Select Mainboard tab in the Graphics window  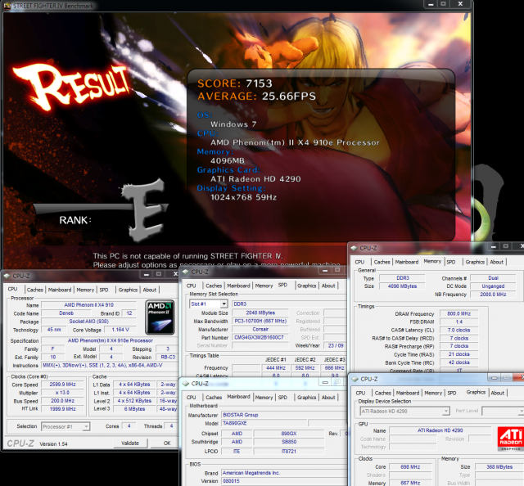(x=408, y=393)
